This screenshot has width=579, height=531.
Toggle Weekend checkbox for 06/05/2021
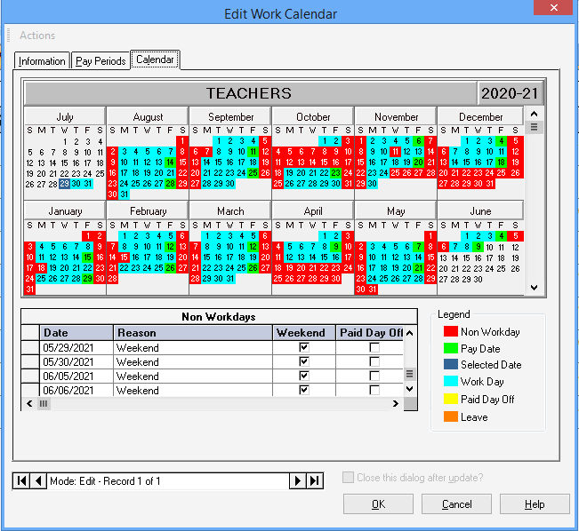(x=304, y=376)
